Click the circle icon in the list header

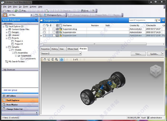[44, 25]
